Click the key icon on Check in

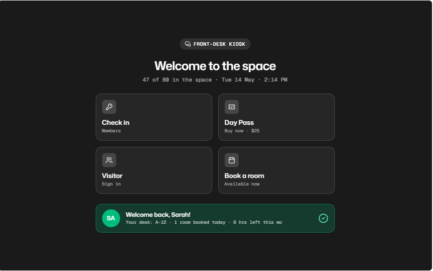109,107
